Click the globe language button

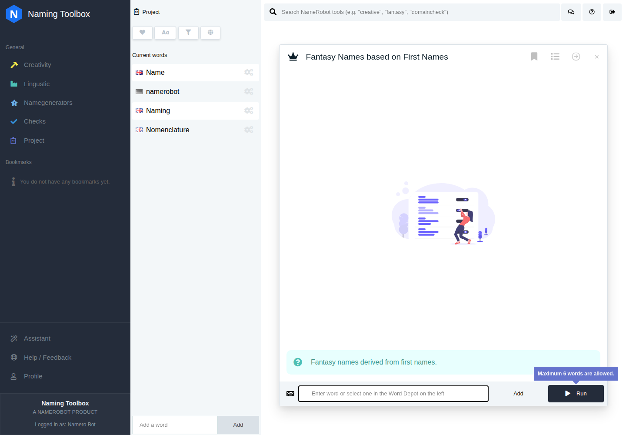pos(210,33)
